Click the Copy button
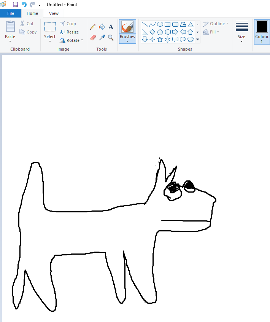The height and width of the screenshot is (322, 270). pyautogui.click(x=28, y=32)
